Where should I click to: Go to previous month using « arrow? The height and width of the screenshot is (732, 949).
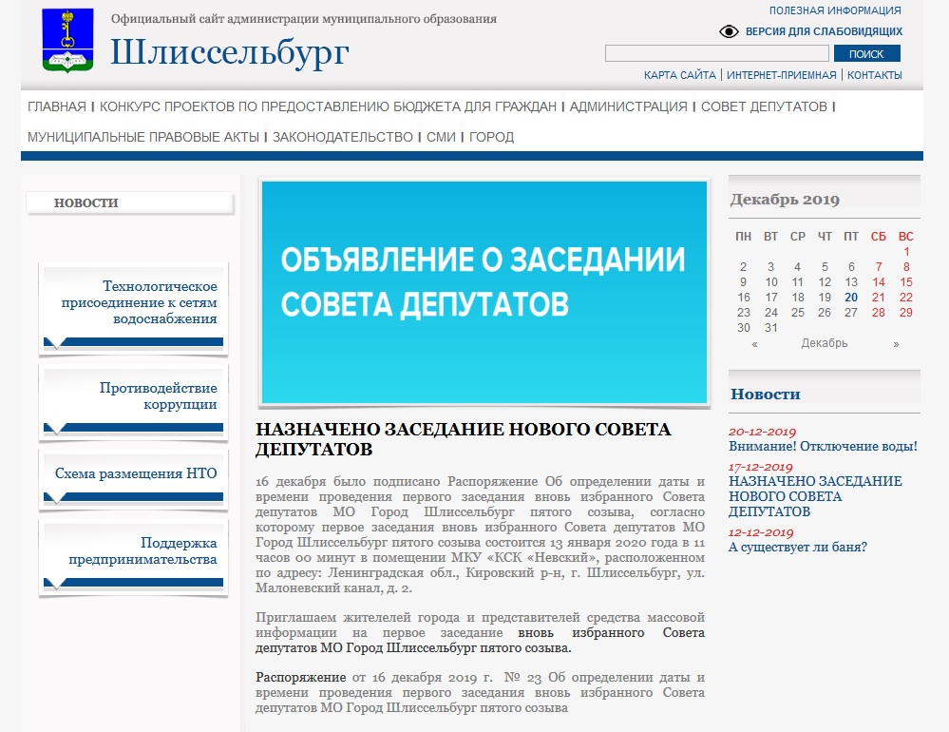pyautogui.click(x=754, y=344)
